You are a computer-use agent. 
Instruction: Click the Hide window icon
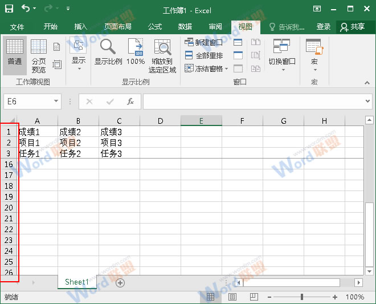[x=238, y=55]
